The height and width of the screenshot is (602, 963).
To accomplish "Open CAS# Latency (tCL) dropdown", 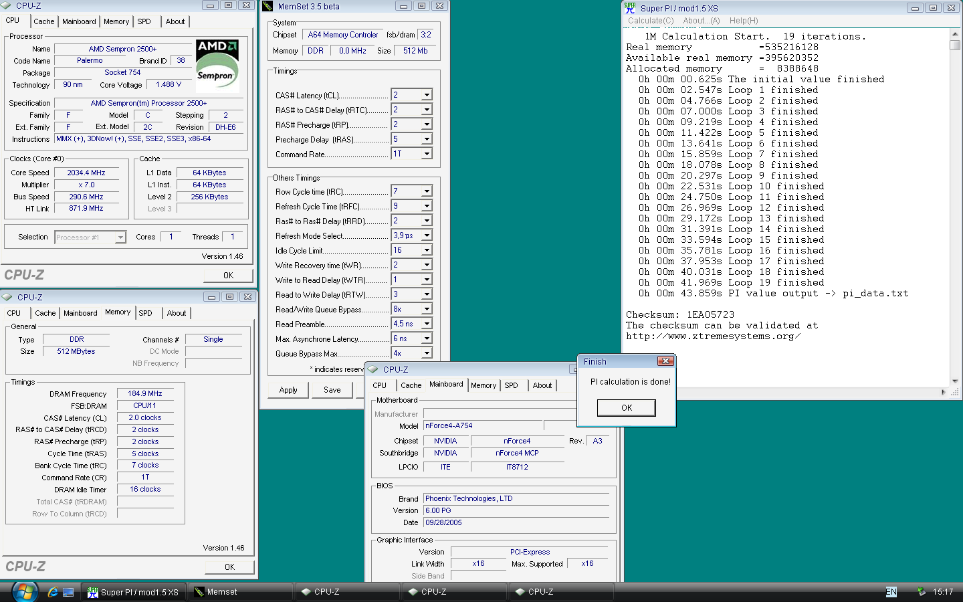I will tap(427, 95).
